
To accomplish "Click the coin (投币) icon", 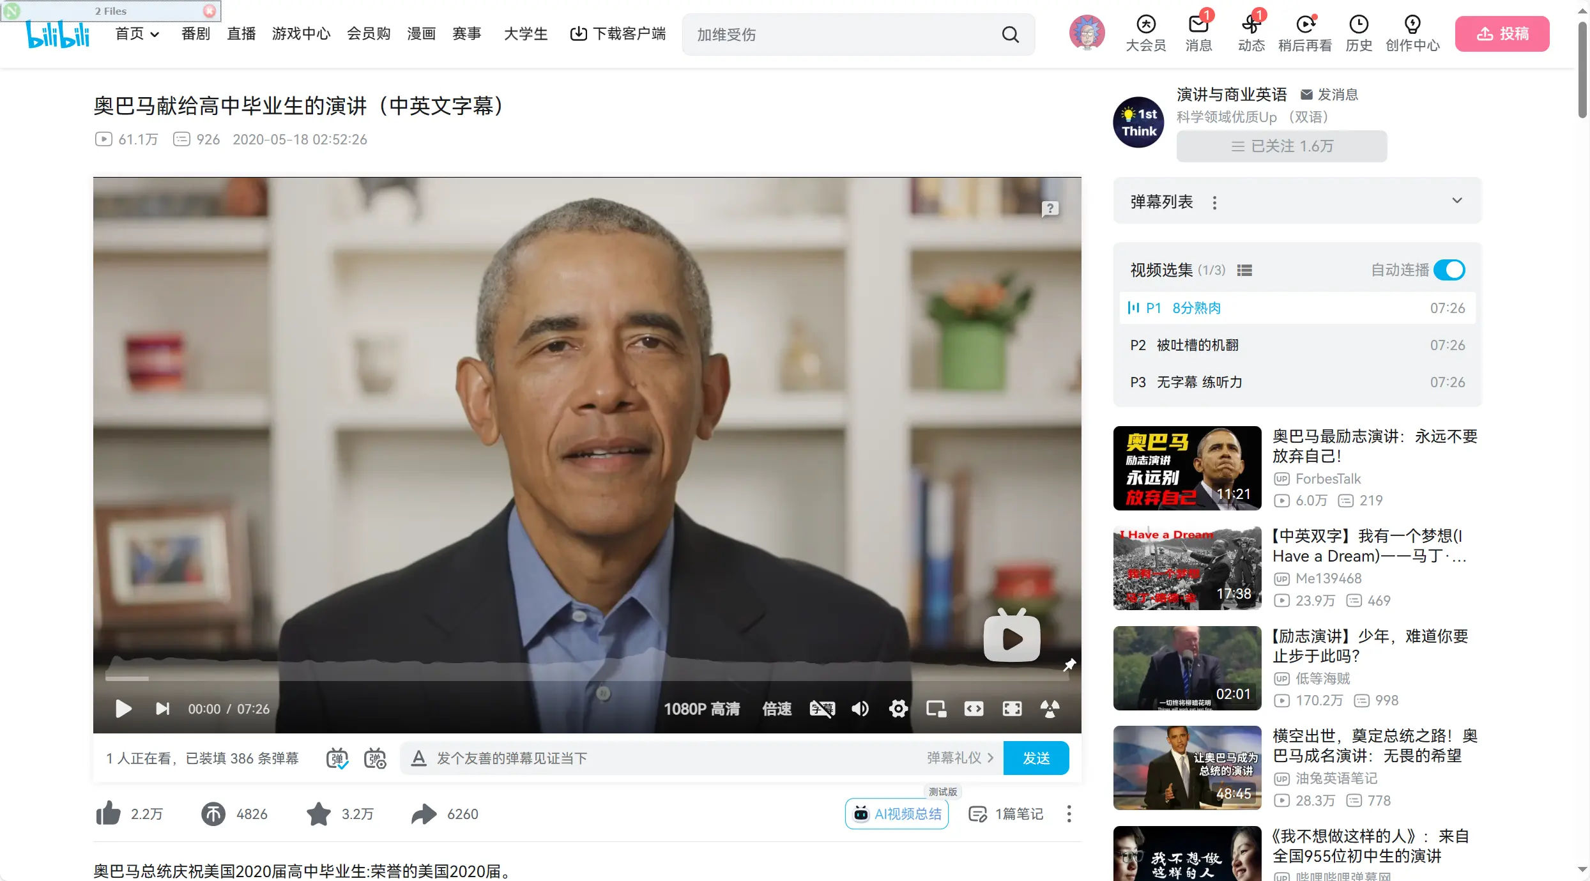I will tap(213, 814).
